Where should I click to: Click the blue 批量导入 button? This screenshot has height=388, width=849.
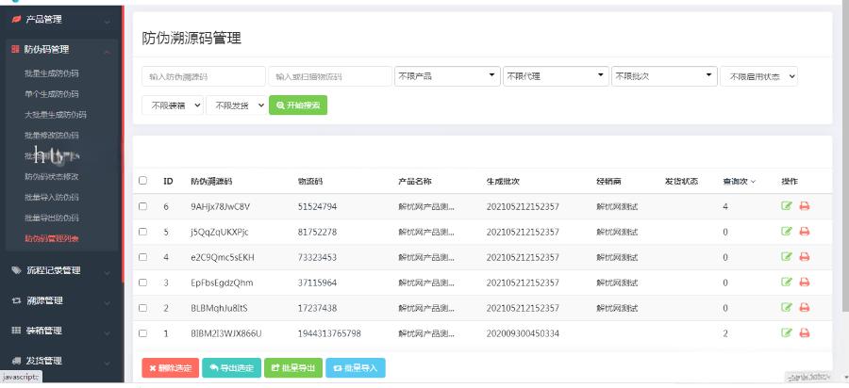(x=356, y=368)
